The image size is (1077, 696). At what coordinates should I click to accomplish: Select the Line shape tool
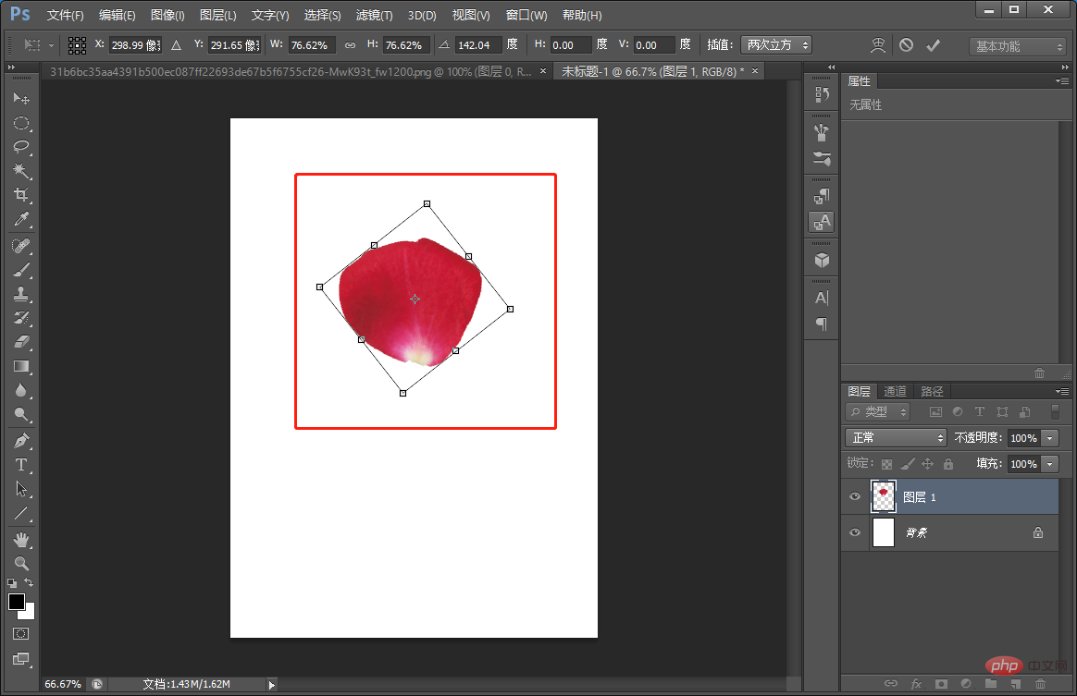[21, 513]
